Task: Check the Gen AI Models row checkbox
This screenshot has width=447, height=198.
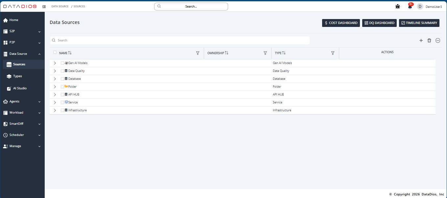Action: (62, 63)
